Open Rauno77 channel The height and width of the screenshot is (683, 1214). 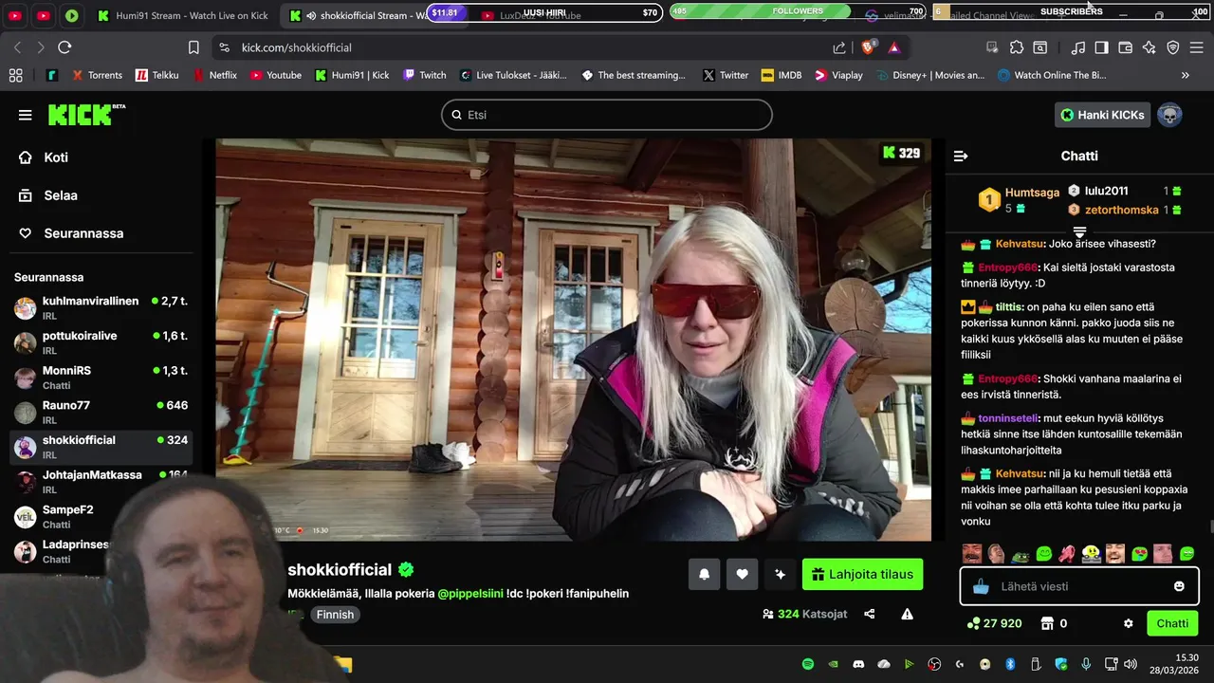pyautogui.click(x=101, y=412)
